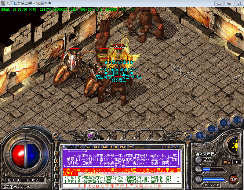Click the 58版本库 character name label
This screenshot has height=190, width=244.
click(x=119, y=81)
